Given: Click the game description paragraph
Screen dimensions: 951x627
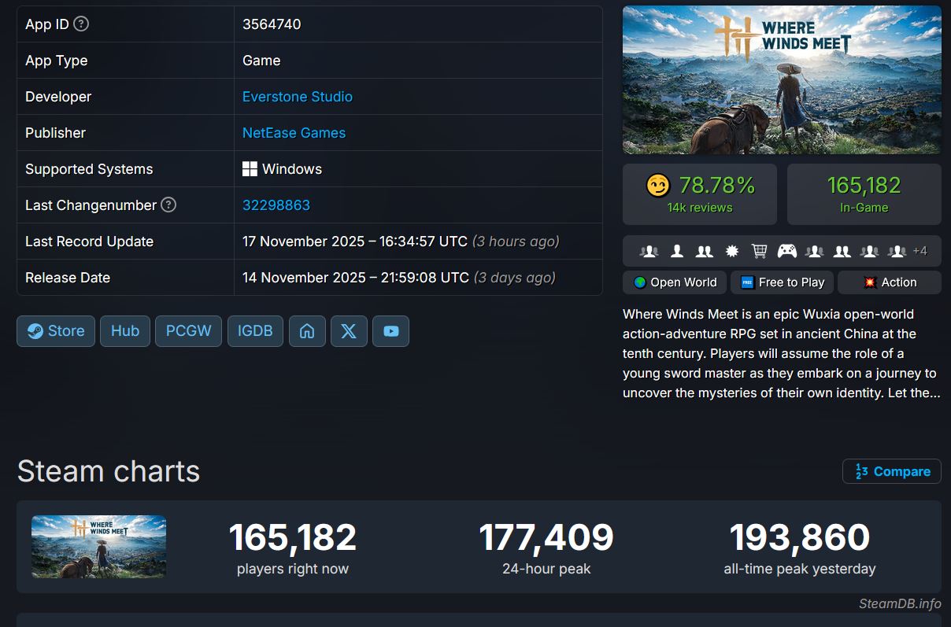Looking at the screenshot, I should pyautogui.click(x=781, y=353).
